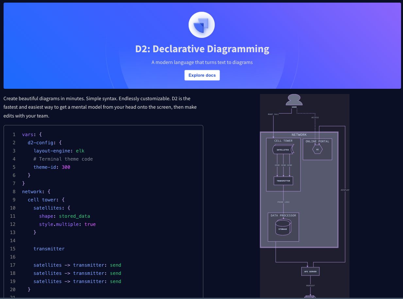The image size is (403, 299).
Task: Select the Data Processor container
Action: [x=283, y=227]
